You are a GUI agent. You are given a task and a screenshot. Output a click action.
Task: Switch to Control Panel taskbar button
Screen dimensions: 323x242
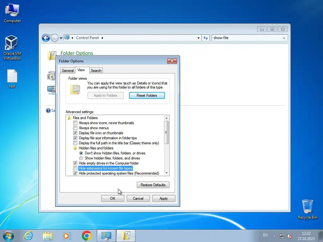tap(106, 236)
